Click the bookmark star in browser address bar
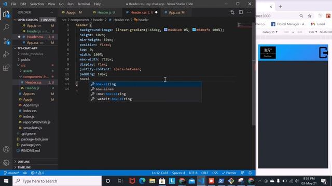 pyautogui.click(x=310, y=16)
